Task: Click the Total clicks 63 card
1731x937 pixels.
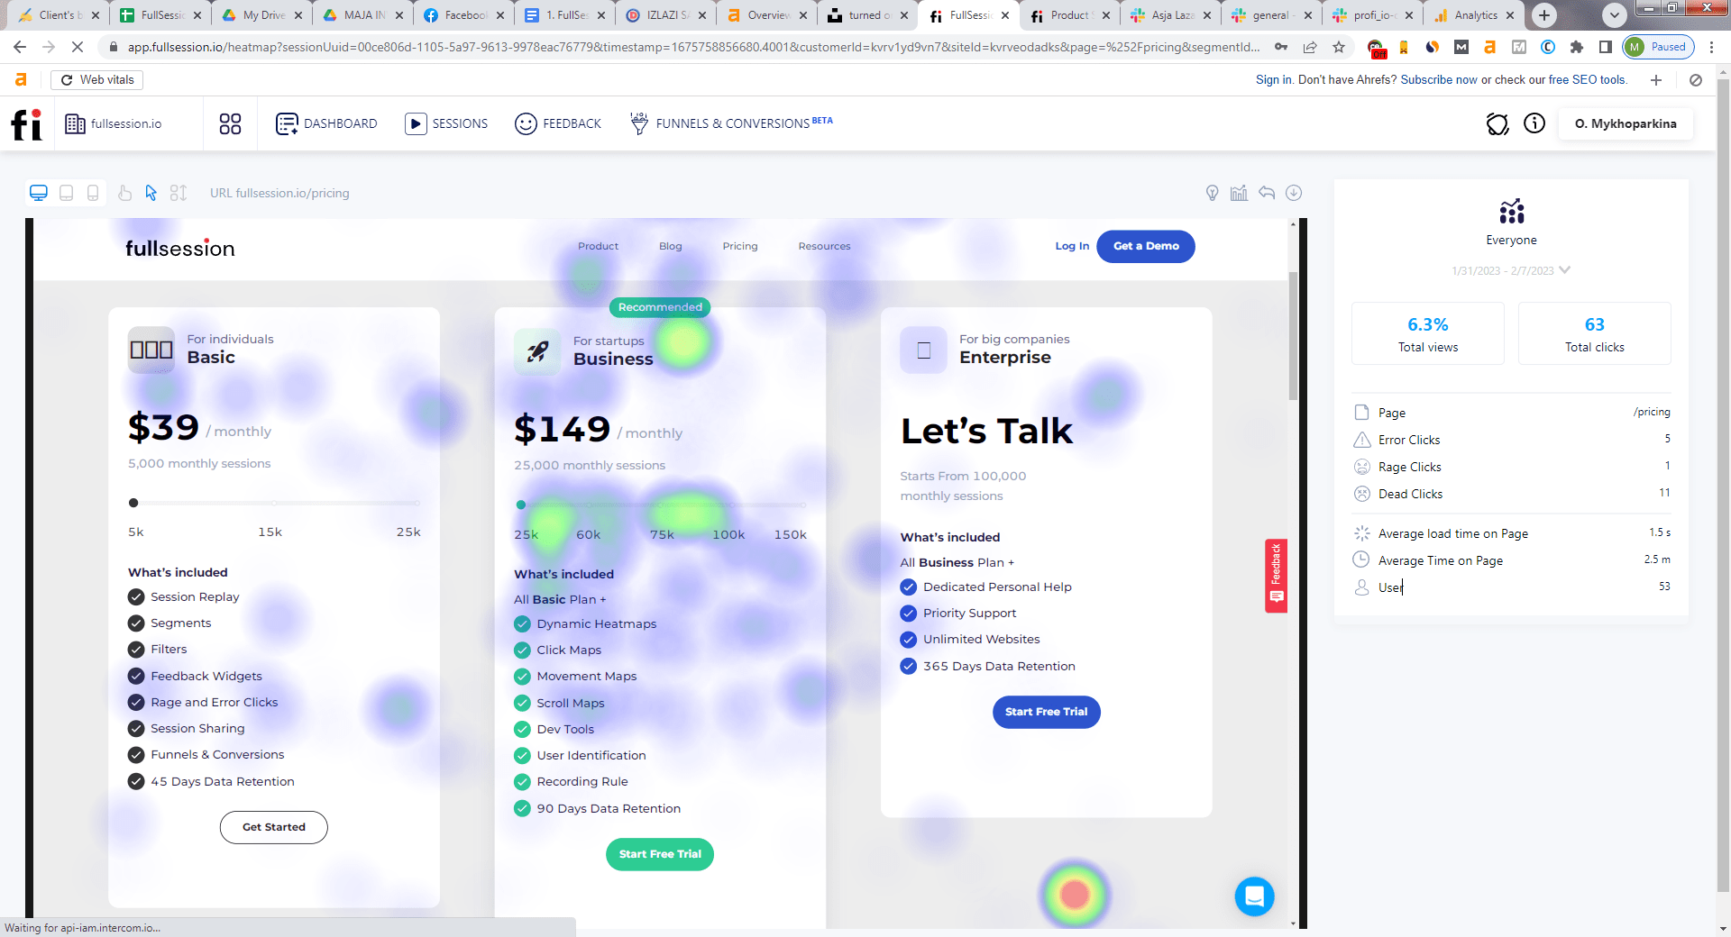Action: tap(1594, 333)
